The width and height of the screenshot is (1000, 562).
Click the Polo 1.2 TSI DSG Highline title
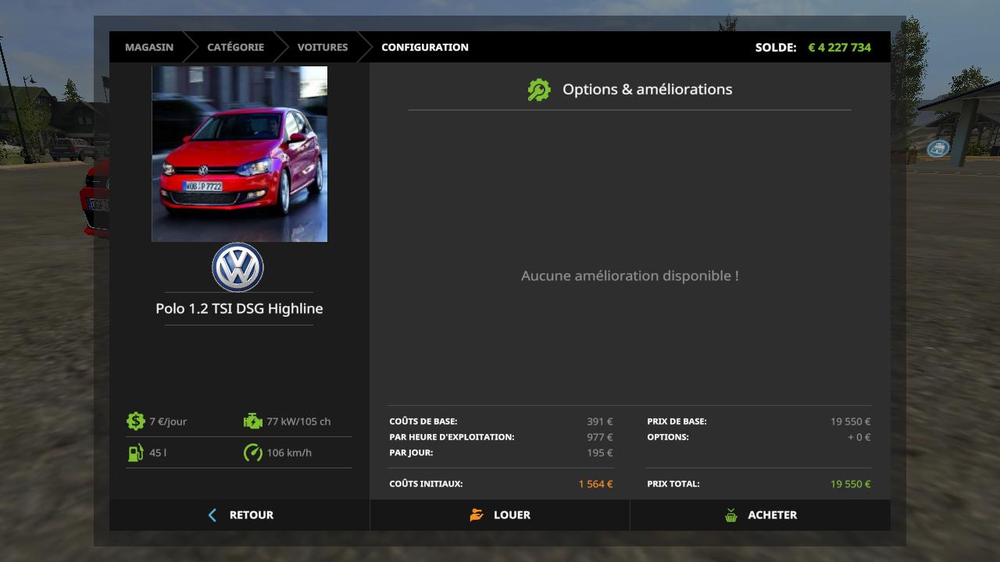(x=239, y=308)
